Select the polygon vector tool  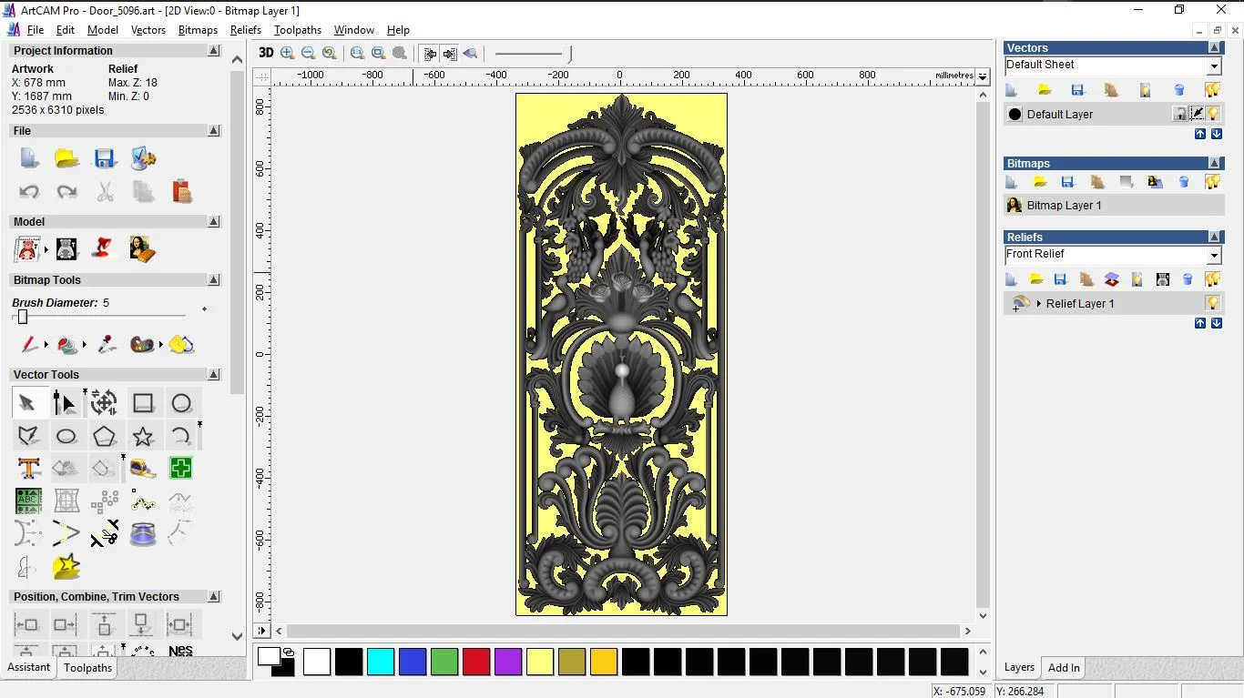[105, 436]
